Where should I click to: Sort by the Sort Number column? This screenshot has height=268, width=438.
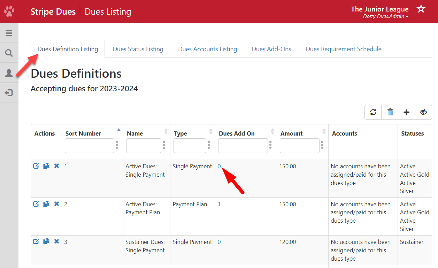pos(83,133)
